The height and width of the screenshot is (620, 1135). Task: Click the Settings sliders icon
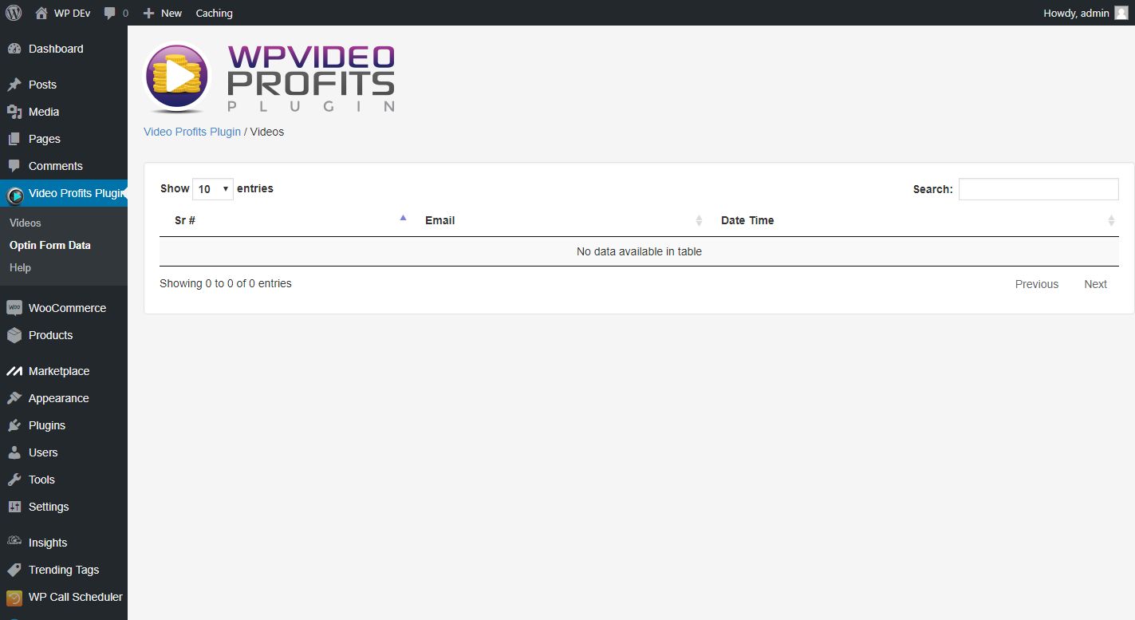point(14,507)
